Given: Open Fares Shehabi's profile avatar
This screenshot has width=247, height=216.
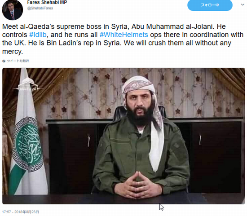Looking at the screenshot, I should [x=12, y=10].
